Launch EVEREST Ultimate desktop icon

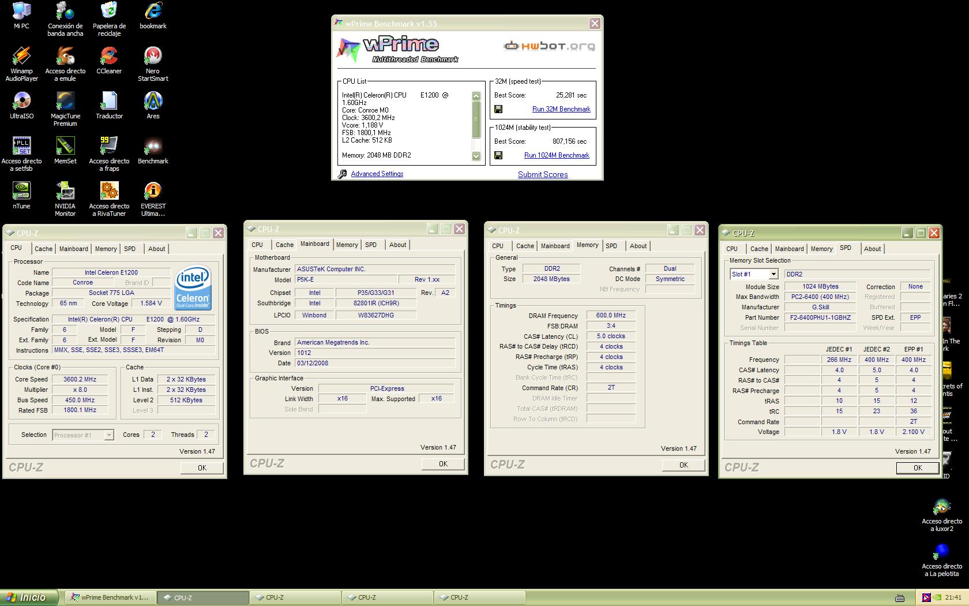[x=153, y=199]
